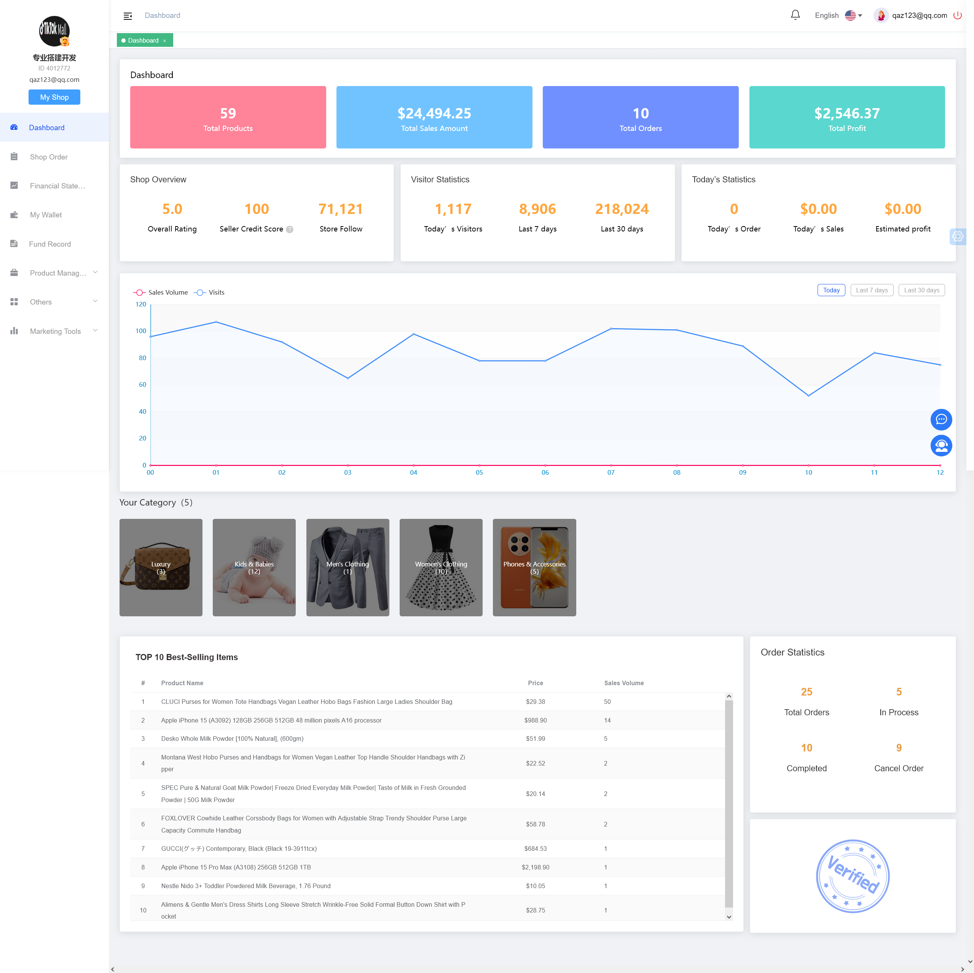Toggle the sidebar collapse hamburger icon
974x973 pixels.
click(128, 16)
